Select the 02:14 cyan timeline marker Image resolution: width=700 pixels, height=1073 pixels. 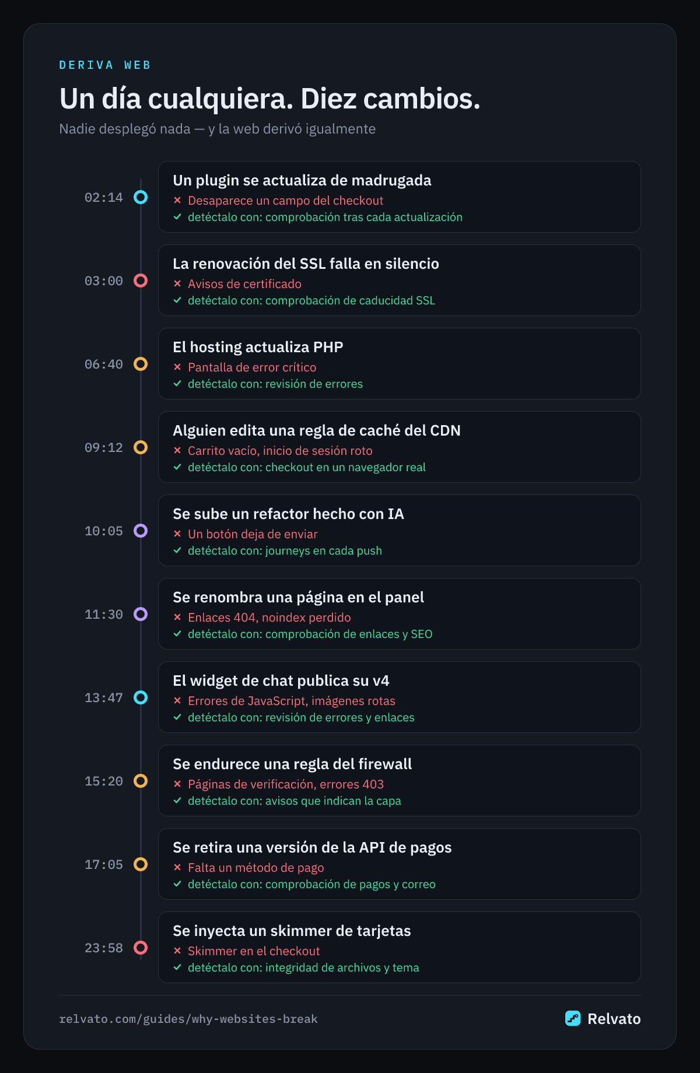coord(141,197)
